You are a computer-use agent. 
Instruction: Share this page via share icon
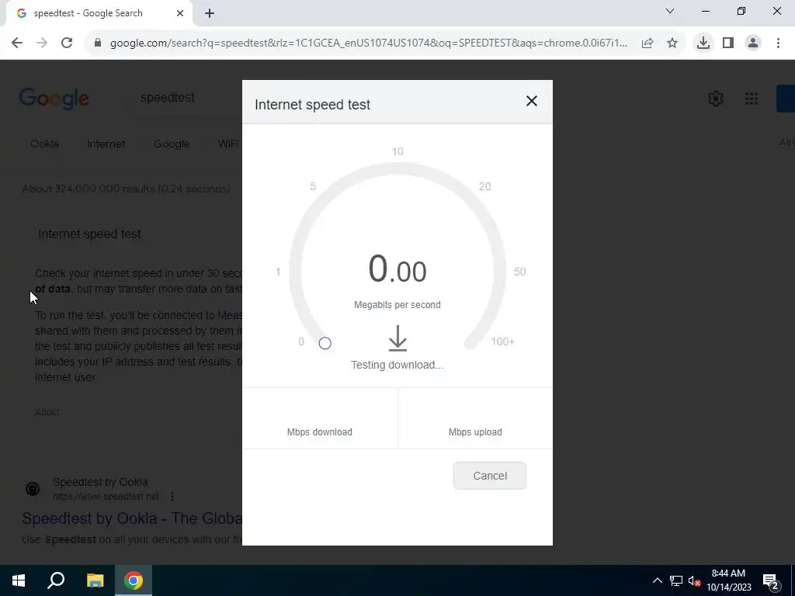(x=647, y=43)
